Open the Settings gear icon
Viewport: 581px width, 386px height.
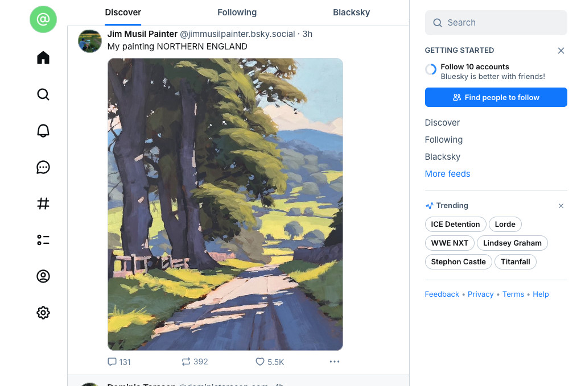click(43, 313)
